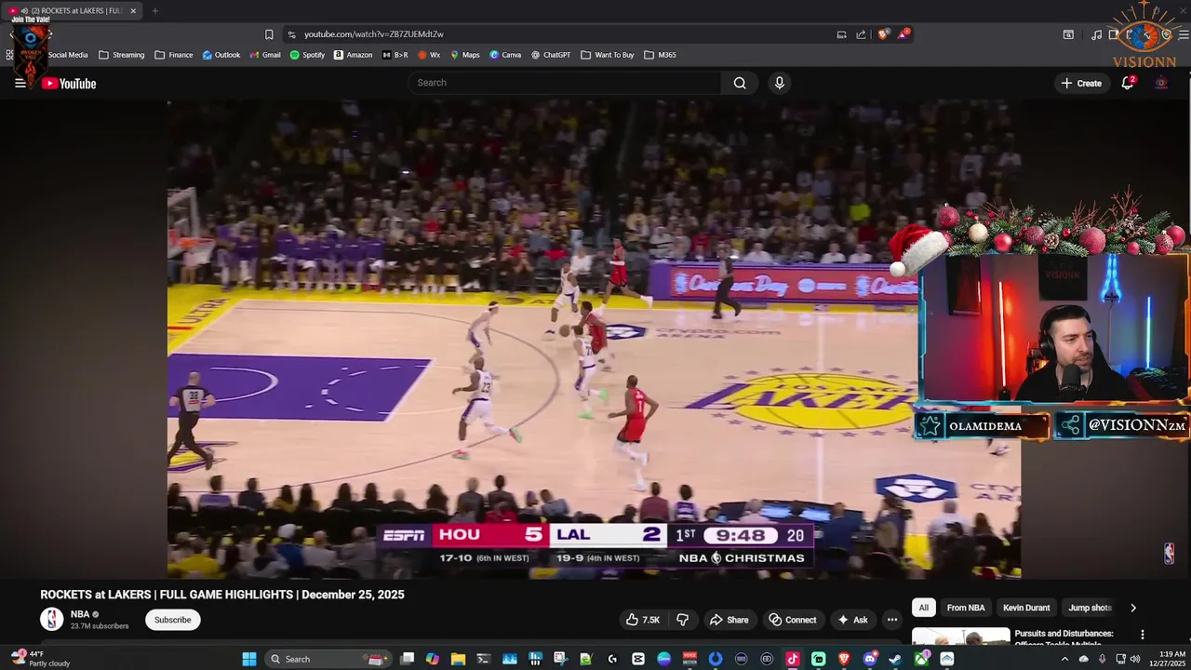This screenshot has height=670, width=1191.
Task: Open YouTube notifications bell
Action: 1127,83
